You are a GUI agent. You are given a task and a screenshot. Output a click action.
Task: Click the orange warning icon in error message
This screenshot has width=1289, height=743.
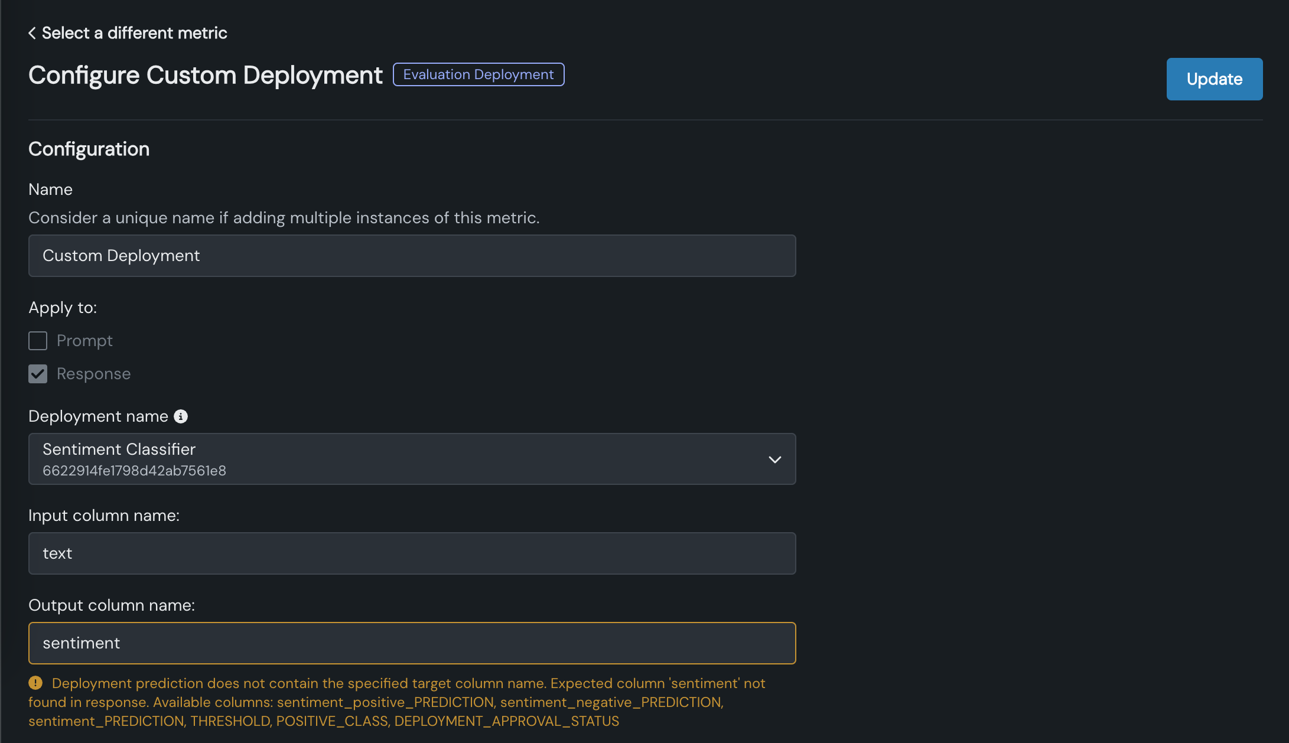[x=35, y=683]
